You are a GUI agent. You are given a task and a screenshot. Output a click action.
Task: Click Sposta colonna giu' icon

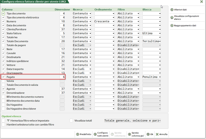tap(129, 134)
